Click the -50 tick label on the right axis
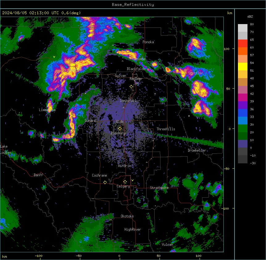This screenshot has width=266, height=260. pyautogui.click(x=227, y=169)
